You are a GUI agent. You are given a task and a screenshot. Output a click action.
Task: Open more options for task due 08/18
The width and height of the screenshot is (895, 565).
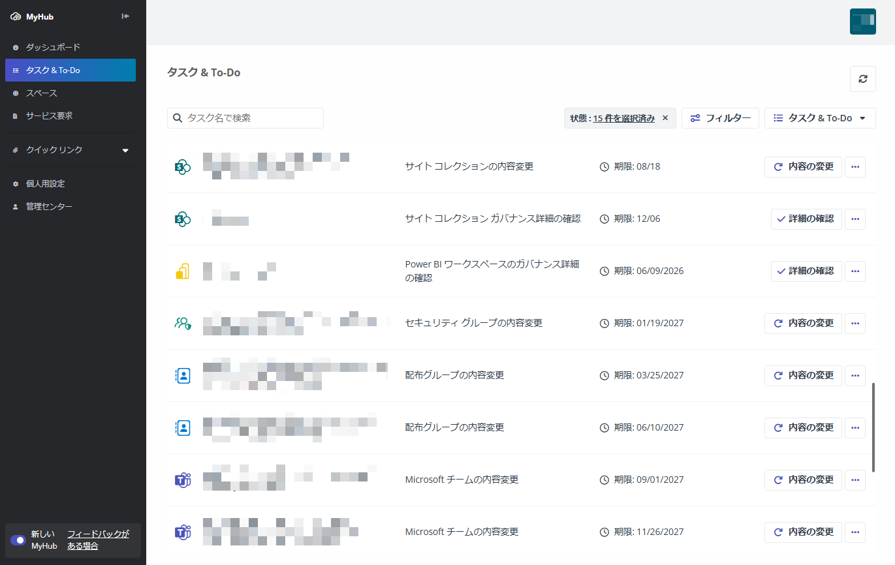pyautogui.click(x=855, y=167)
